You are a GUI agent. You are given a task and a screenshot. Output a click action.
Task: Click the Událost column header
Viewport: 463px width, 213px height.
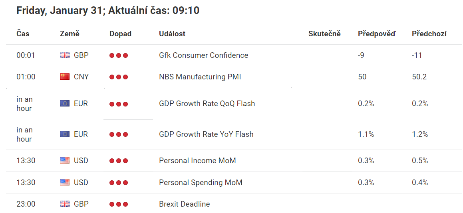click(172, 34)
